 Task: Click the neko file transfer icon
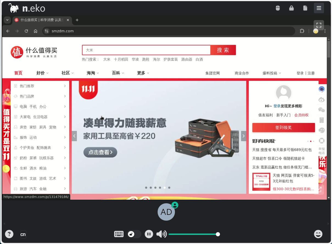(305, 8)
